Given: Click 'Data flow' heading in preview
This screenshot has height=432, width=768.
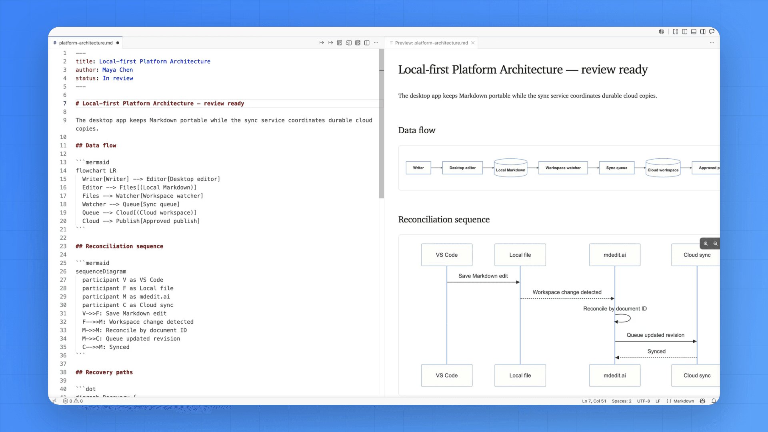Looking at the screenshot, I should point(417,130).
